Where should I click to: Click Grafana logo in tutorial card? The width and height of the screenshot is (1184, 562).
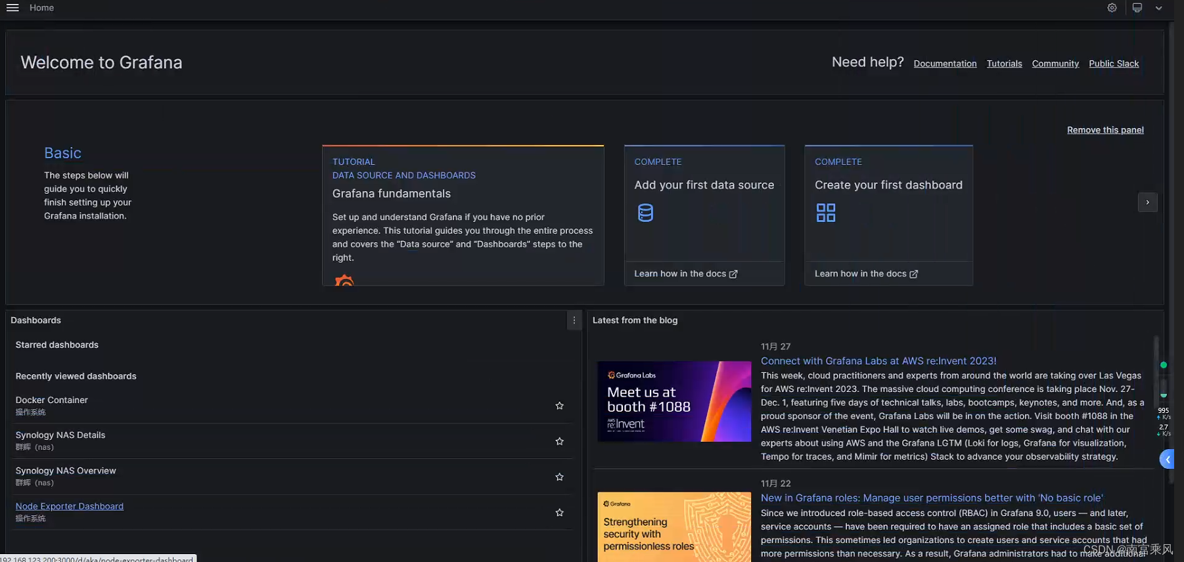344,280
